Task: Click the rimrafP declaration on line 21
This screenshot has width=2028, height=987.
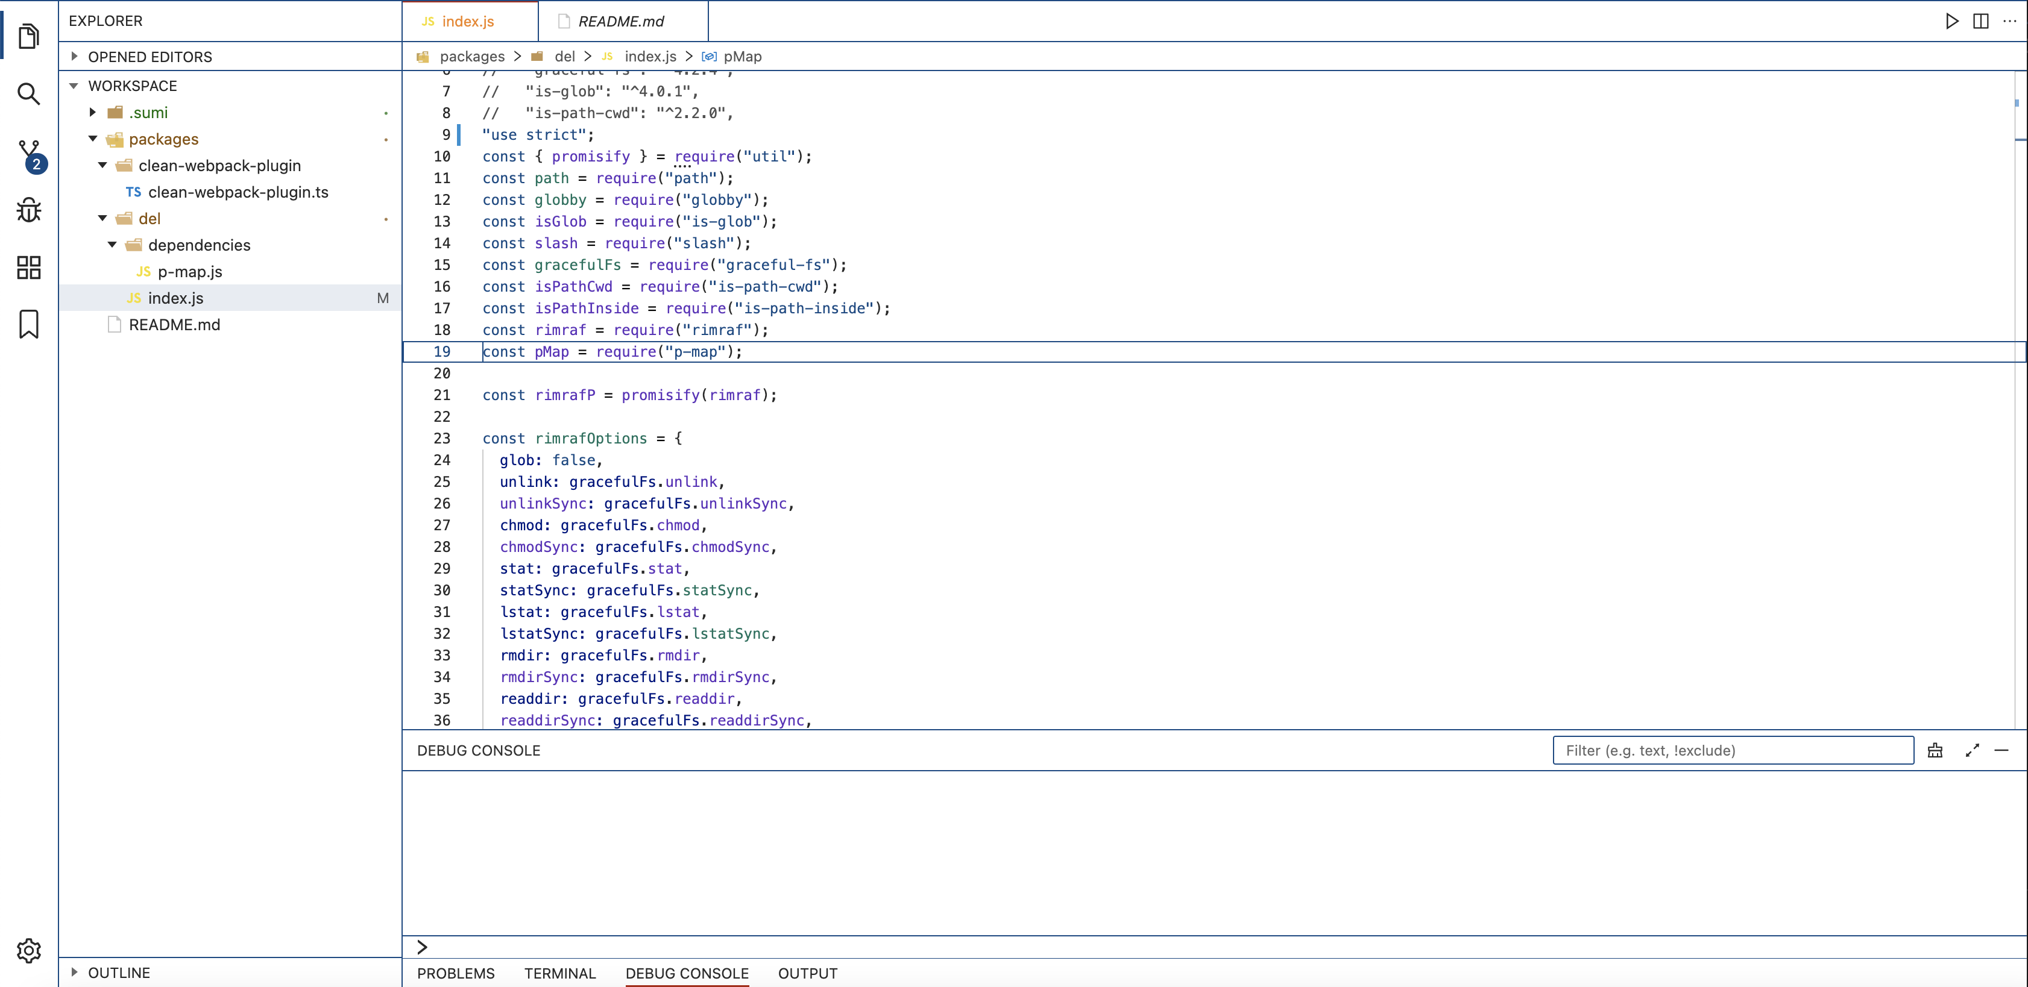Action: (x=564, y=395)
